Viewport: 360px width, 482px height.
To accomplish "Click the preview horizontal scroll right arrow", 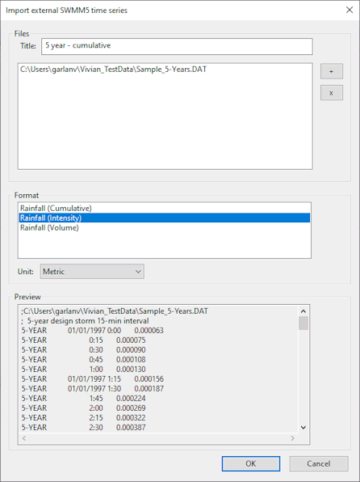I will [x=293, y=438].
